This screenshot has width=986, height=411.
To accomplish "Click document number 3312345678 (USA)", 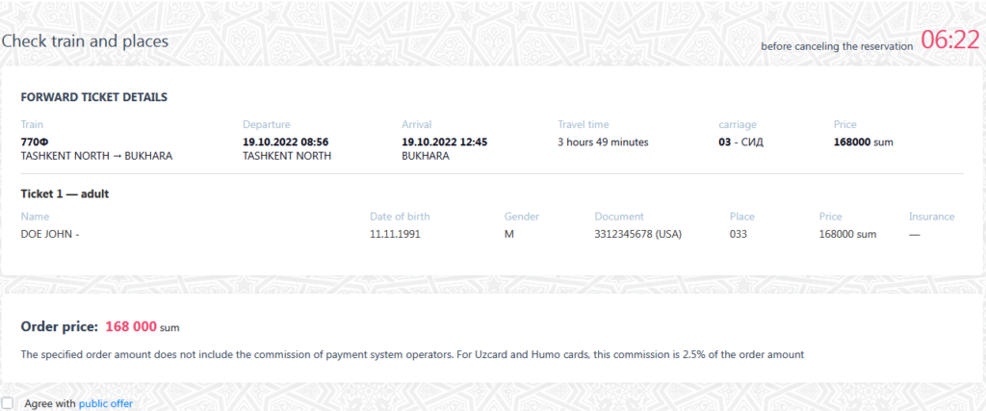I will pos(638,235).
